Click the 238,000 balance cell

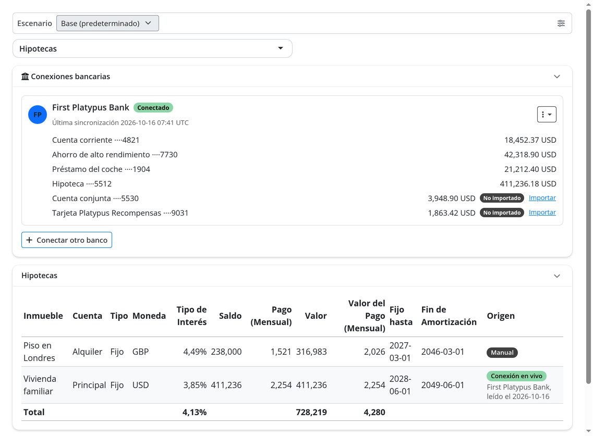tap(226, 352)
